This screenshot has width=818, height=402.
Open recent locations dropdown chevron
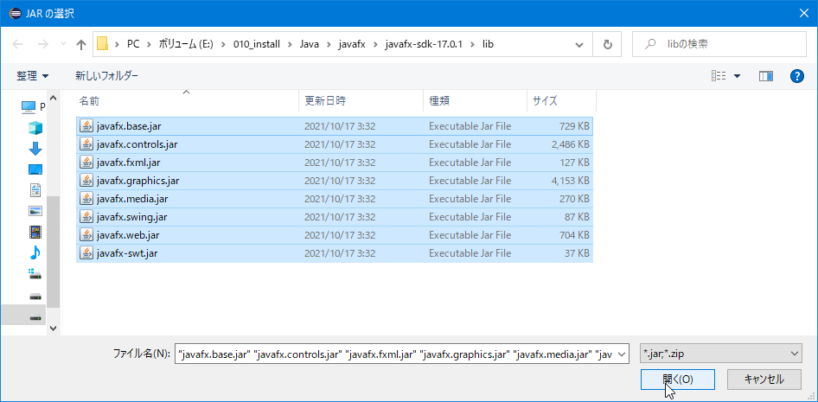tap(63, 45)
